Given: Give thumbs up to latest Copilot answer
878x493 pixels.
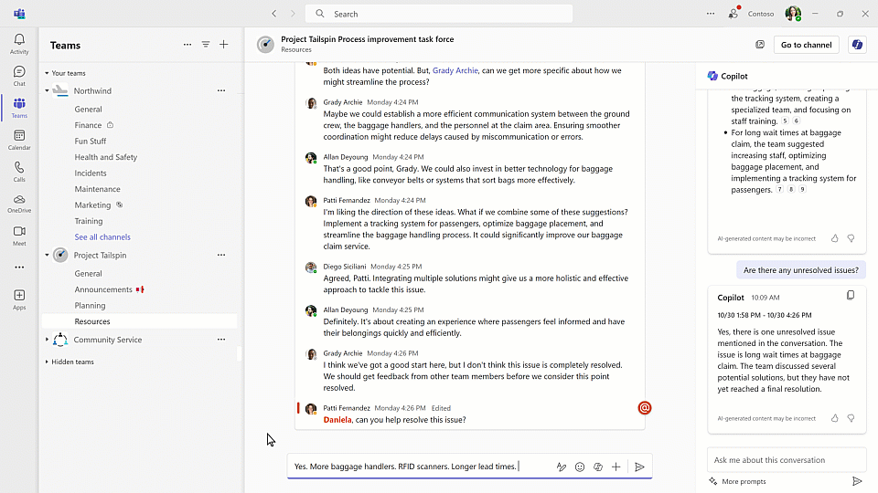Looking at the screenshot, I should click(834, 418).
